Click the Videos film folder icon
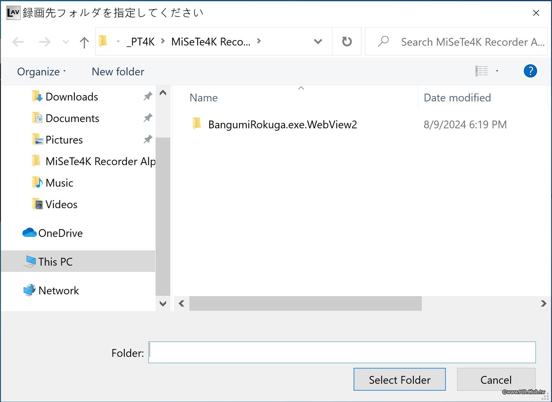Viewport: 552px width, 402px height. [x=37, y=204]
